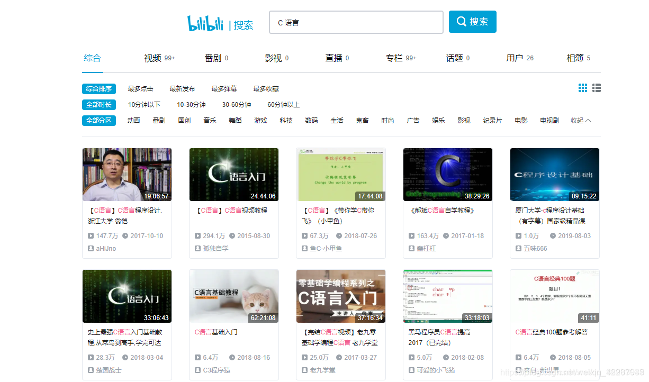Select the 科技 category filter
Image resolution: width=649 pixels, height=382 pixels.
tap(286, 120)
